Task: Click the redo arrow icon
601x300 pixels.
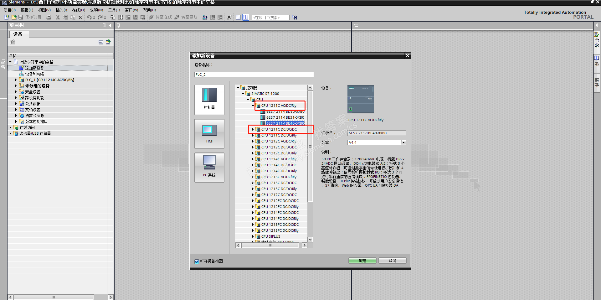Action: 100,17
